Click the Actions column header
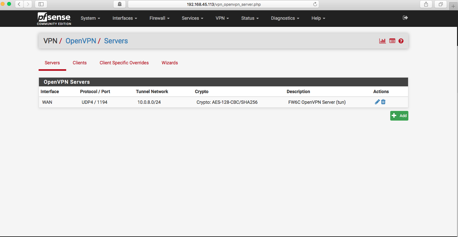Screen dimensions: 458x237 click(x=381, y=92)
